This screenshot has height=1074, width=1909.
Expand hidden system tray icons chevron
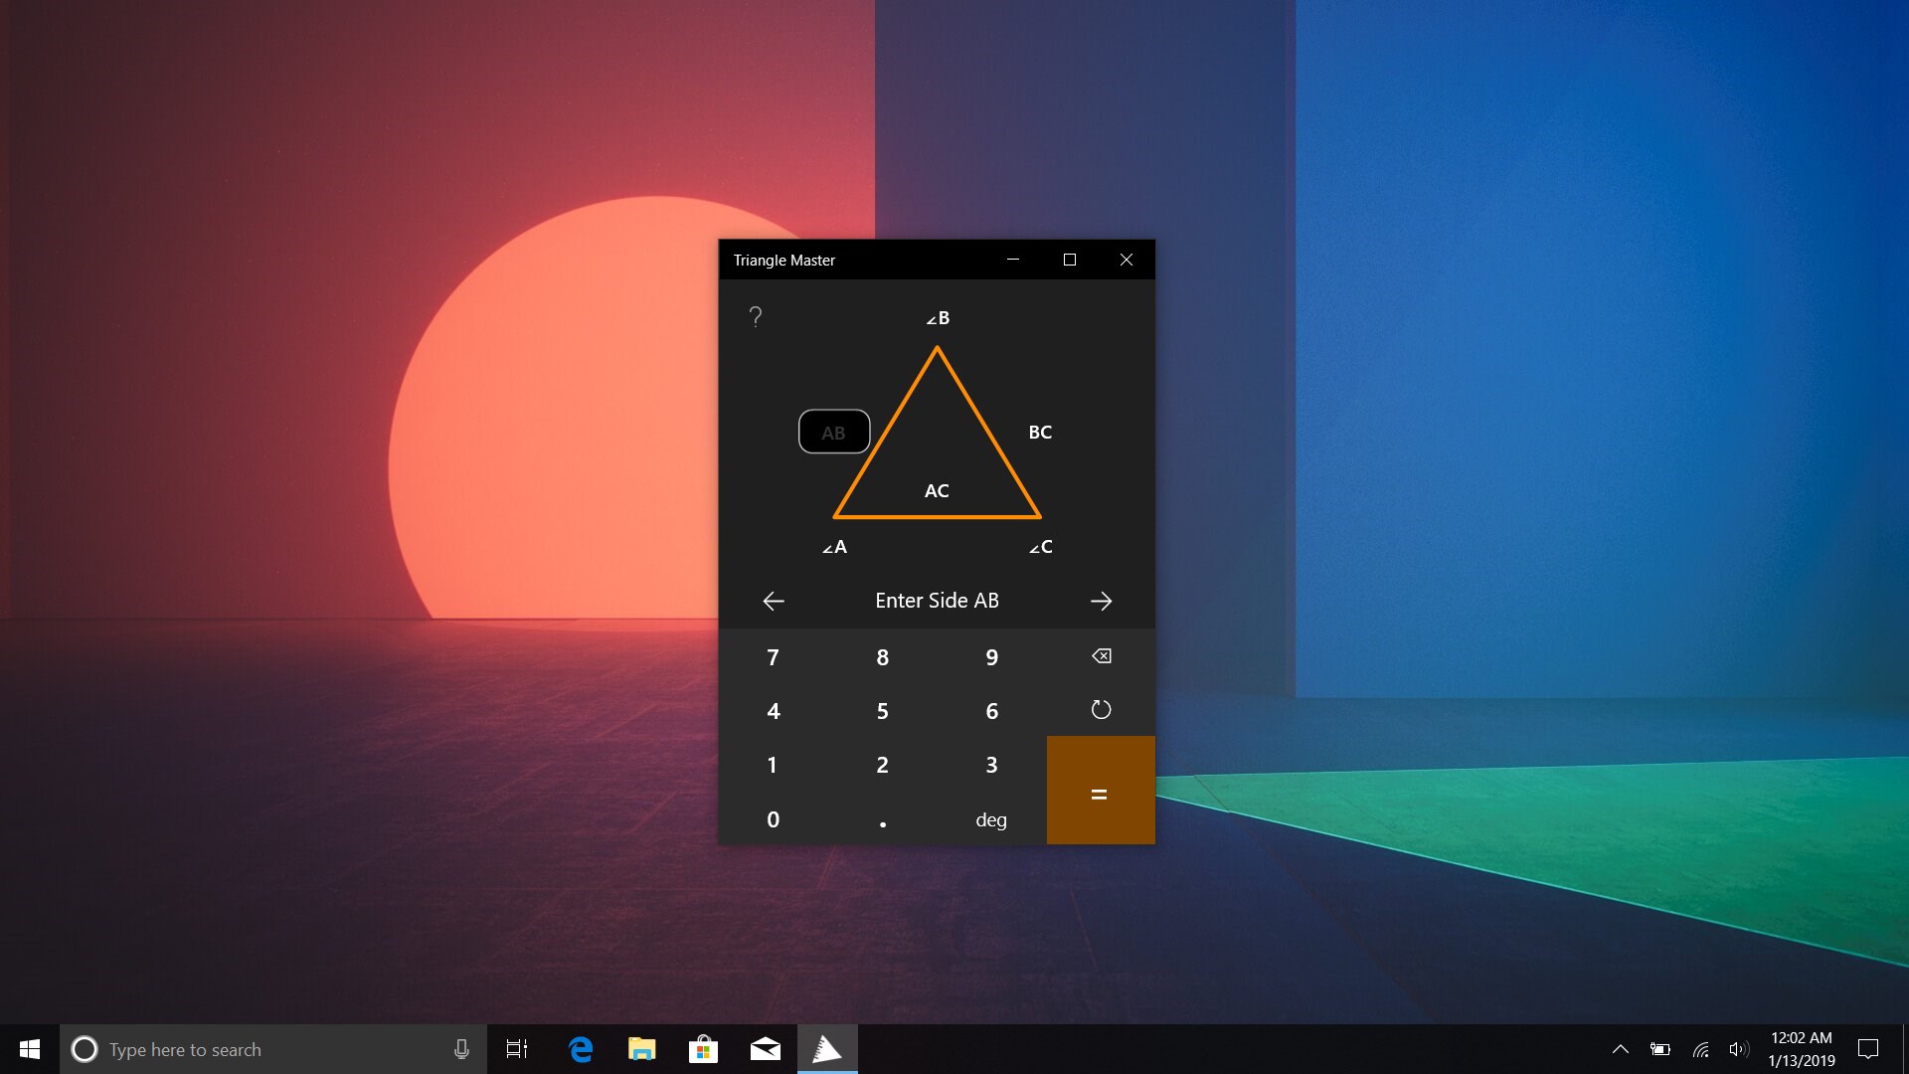click(1620, 1049)
